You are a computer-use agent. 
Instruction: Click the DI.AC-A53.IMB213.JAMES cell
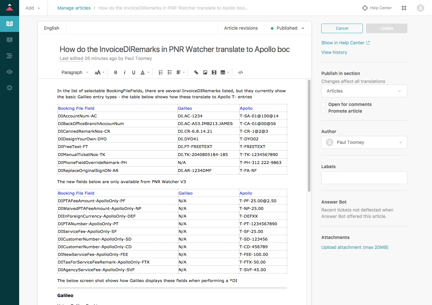click(x=208, y=124)
